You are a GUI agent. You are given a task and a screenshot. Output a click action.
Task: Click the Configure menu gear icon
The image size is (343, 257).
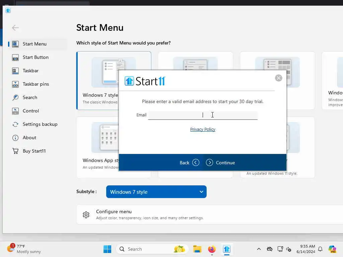86,215
